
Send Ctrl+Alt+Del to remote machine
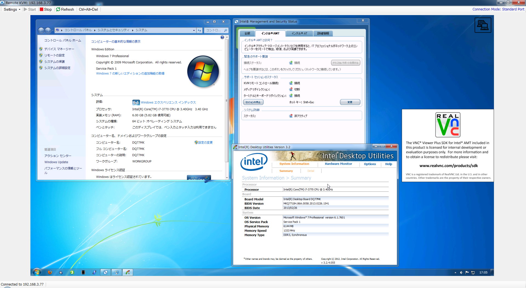point(88,9)
